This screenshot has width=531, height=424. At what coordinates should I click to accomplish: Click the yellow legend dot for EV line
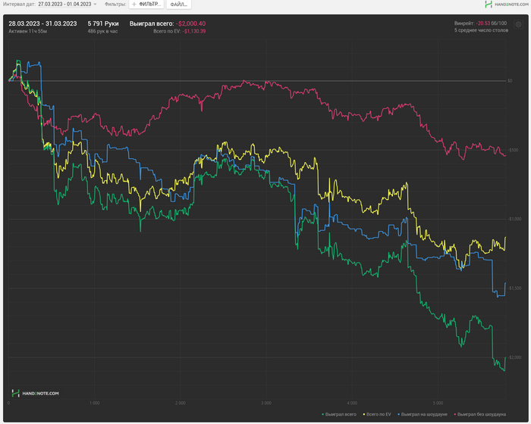pyautogui.click(x=365, y=415)
